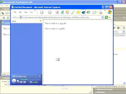Click the media seek slider handle
The image size is (126, 94).
click(x=27, y=79)
